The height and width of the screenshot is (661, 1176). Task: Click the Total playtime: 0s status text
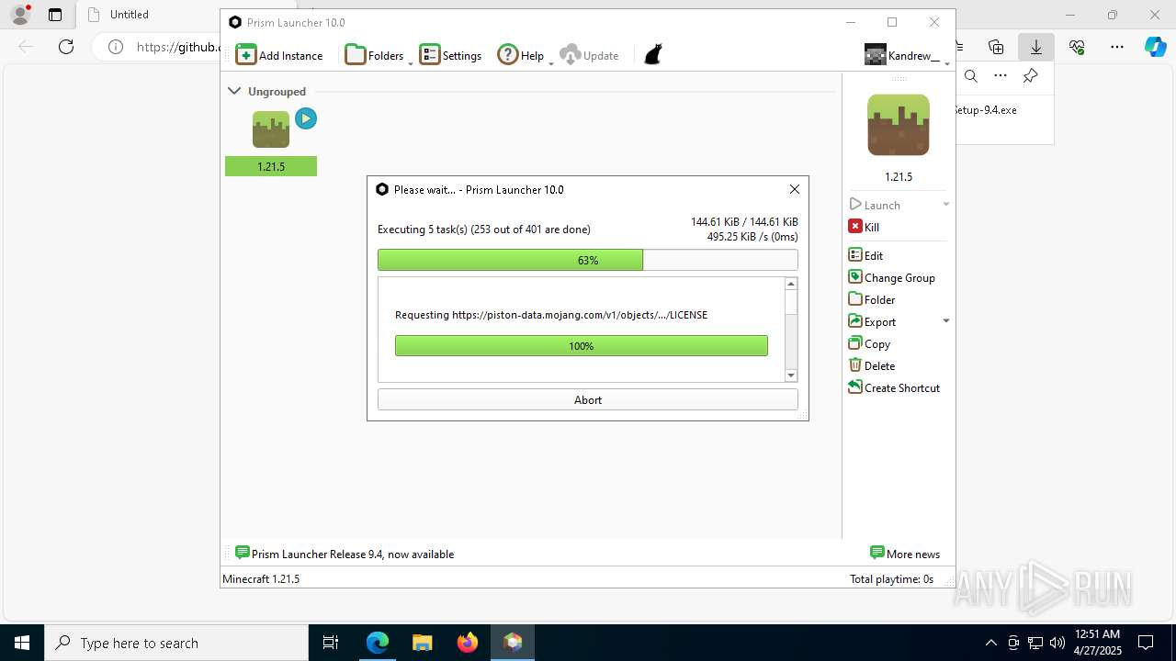point(891,579)
